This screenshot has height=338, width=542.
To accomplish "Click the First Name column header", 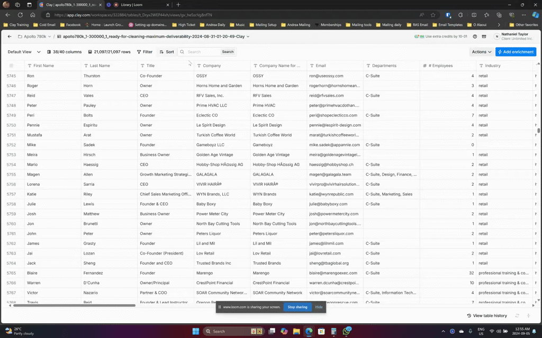I will (x=52, y=65).
